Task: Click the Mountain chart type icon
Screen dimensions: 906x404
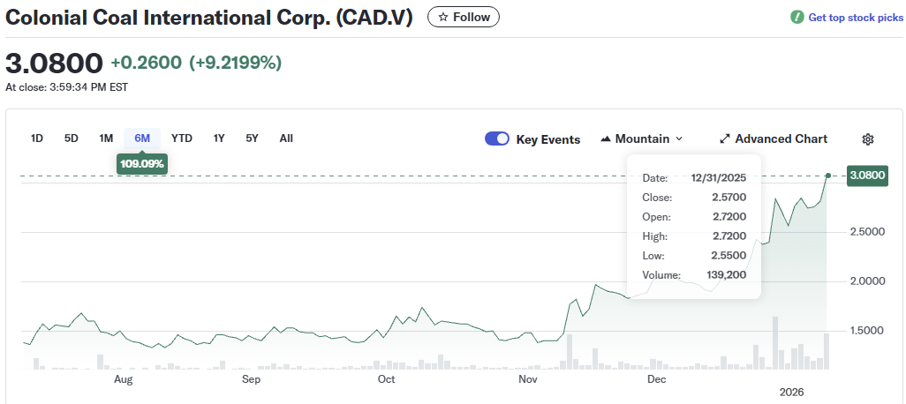Action: (606, 139)
